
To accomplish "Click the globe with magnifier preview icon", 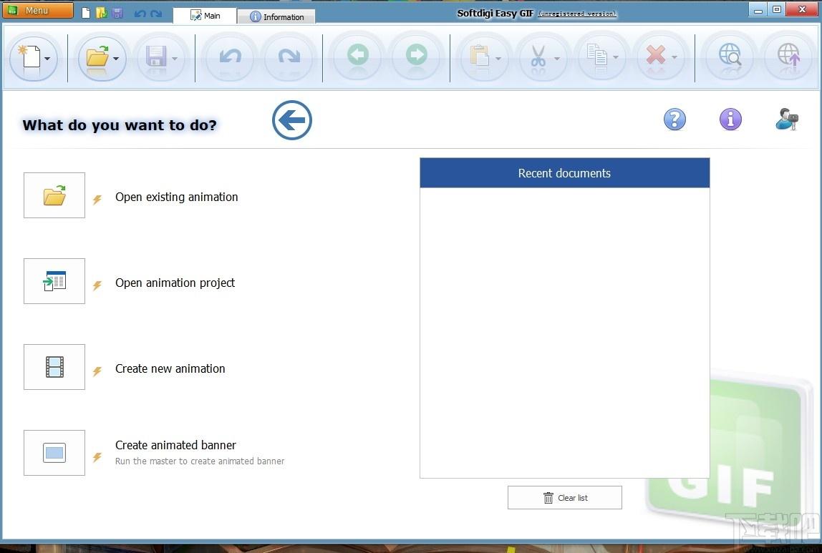I will click(730, 56).
